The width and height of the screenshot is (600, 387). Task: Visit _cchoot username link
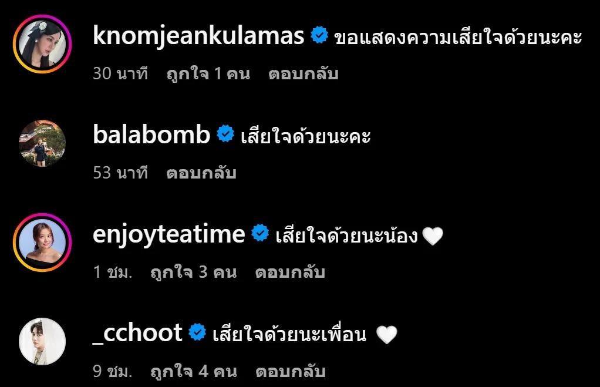(137, 333)
